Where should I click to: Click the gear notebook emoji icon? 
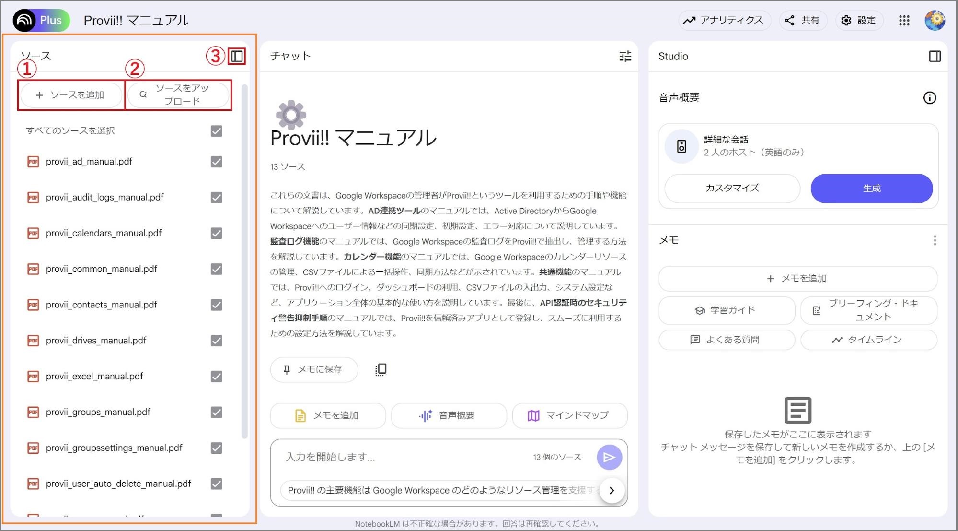click(291, 115)
